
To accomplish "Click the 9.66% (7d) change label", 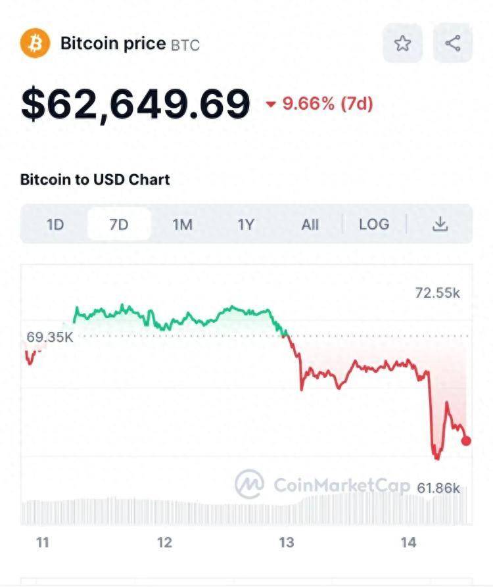I will pyautogui.click(x=327, y=103).
